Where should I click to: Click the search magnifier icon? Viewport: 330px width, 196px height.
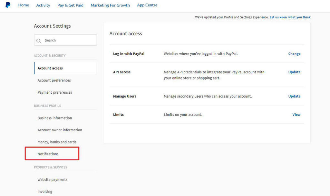(x=39, y=41)
